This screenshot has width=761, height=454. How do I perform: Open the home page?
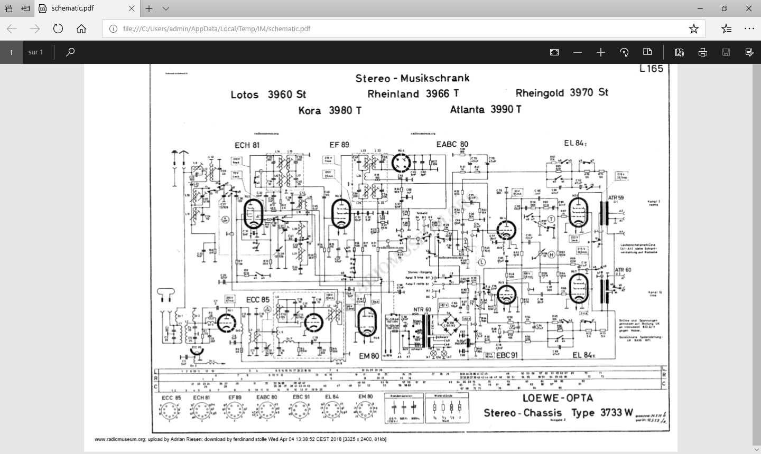[81, 29]
